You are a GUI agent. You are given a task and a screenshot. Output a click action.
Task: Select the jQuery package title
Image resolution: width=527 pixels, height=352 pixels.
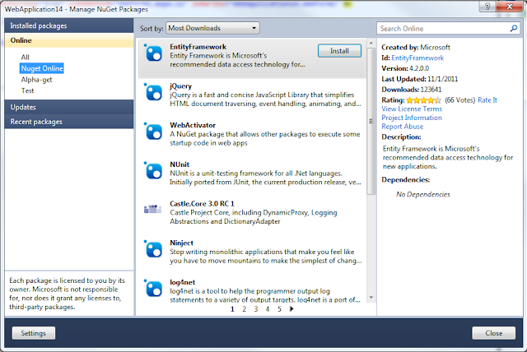[181, 86]
